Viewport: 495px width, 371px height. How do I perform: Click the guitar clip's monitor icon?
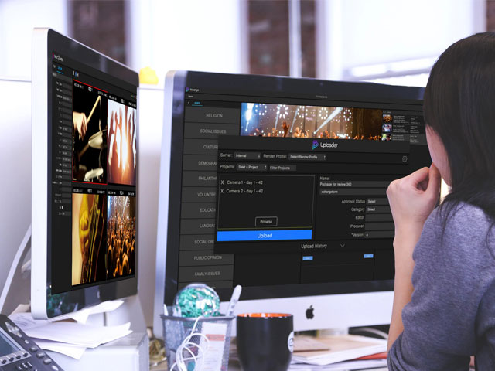(90, 191)
